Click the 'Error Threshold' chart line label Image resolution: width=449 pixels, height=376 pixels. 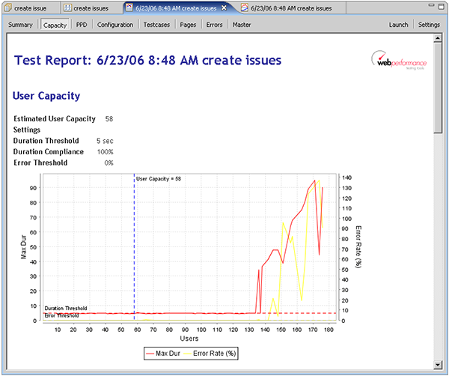pos(61,315)
